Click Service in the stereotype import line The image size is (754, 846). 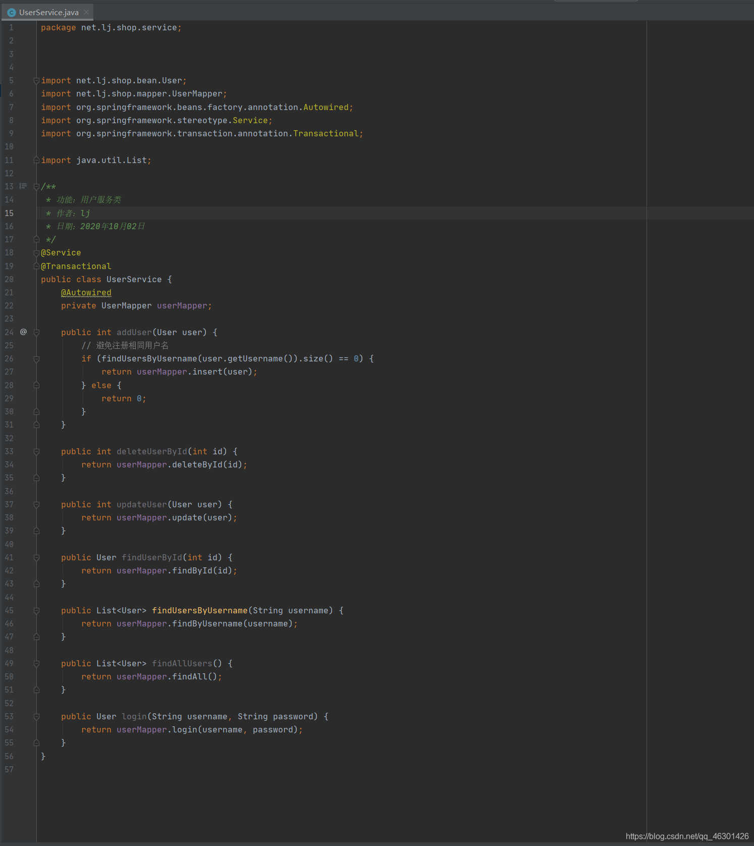[250, 120]
